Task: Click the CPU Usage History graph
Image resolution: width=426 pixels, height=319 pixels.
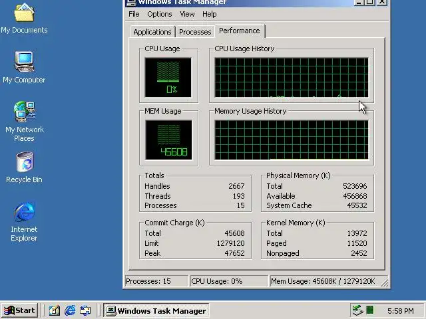Action: 292,78
